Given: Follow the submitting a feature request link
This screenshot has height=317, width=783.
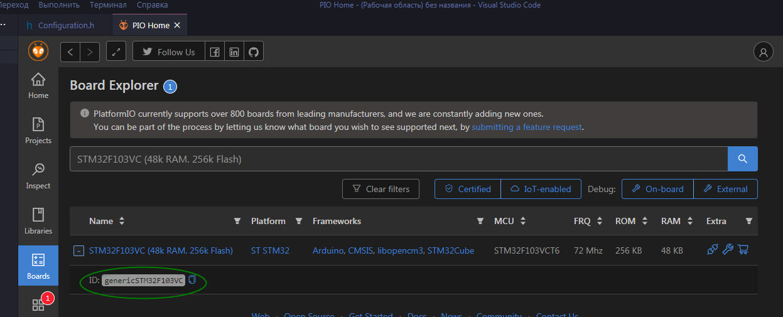Looking at the screenshot, I should click(527, 127).
